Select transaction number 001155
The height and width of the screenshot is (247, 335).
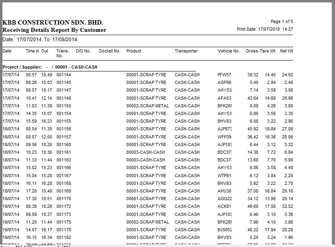click(64, 121)
